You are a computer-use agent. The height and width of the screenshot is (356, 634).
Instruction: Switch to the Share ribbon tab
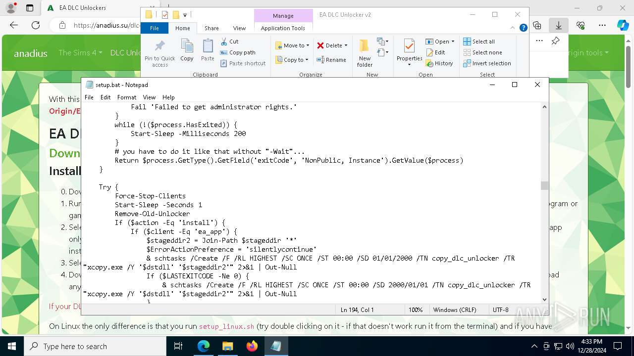[211, 28]
